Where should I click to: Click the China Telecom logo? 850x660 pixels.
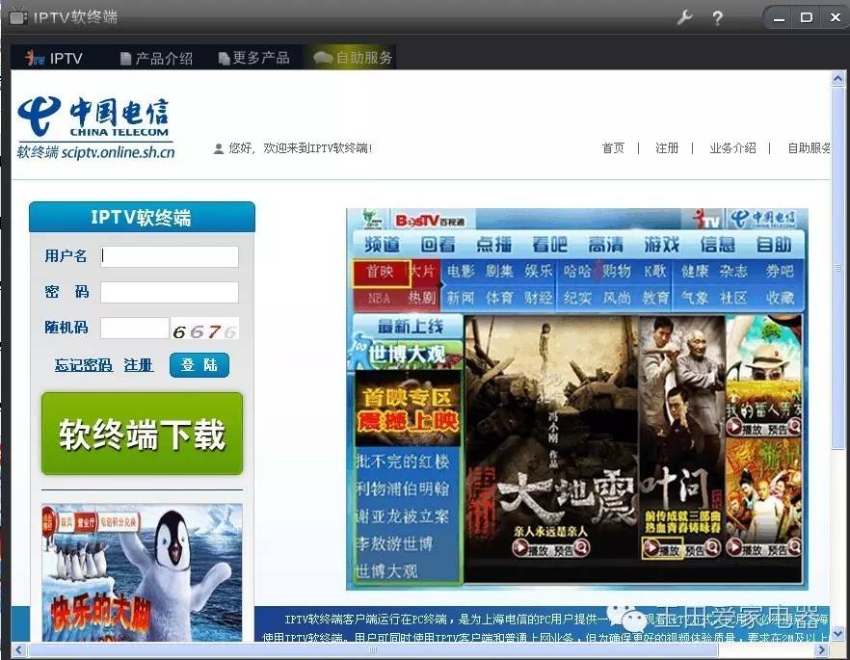point(94,128)
